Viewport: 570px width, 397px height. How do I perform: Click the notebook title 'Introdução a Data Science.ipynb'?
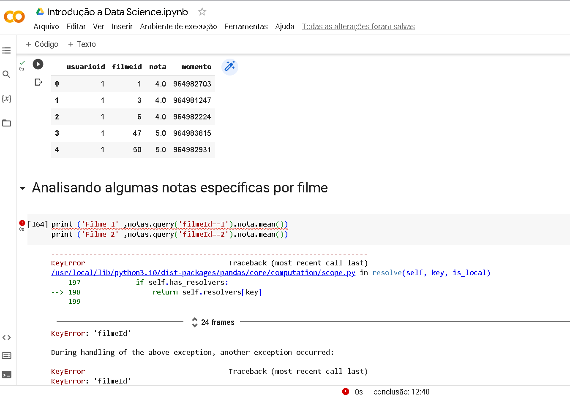[x=117, y=12]
